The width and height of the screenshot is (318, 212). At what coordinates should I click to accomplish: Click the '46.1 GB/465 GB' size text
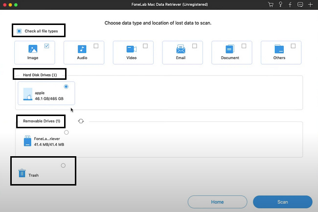(49, 98)
